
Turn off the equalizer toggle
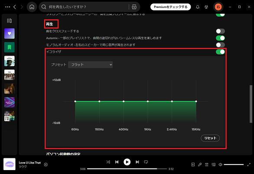tap(220, 52)
